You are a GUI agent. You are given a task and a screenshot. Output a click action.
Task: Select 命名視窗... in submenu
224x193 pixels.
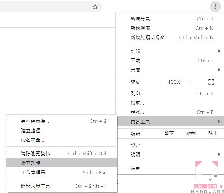tap(61, 140)
